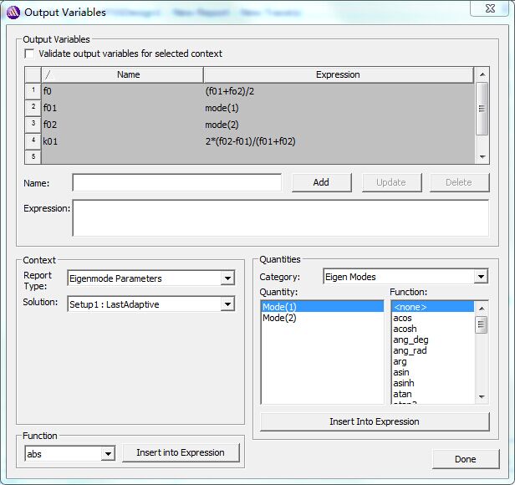Viewport: 515px width, 485px height.
Task: Open the Report Type dropdown
Action: pyautogui.click(x=227, y=278)
